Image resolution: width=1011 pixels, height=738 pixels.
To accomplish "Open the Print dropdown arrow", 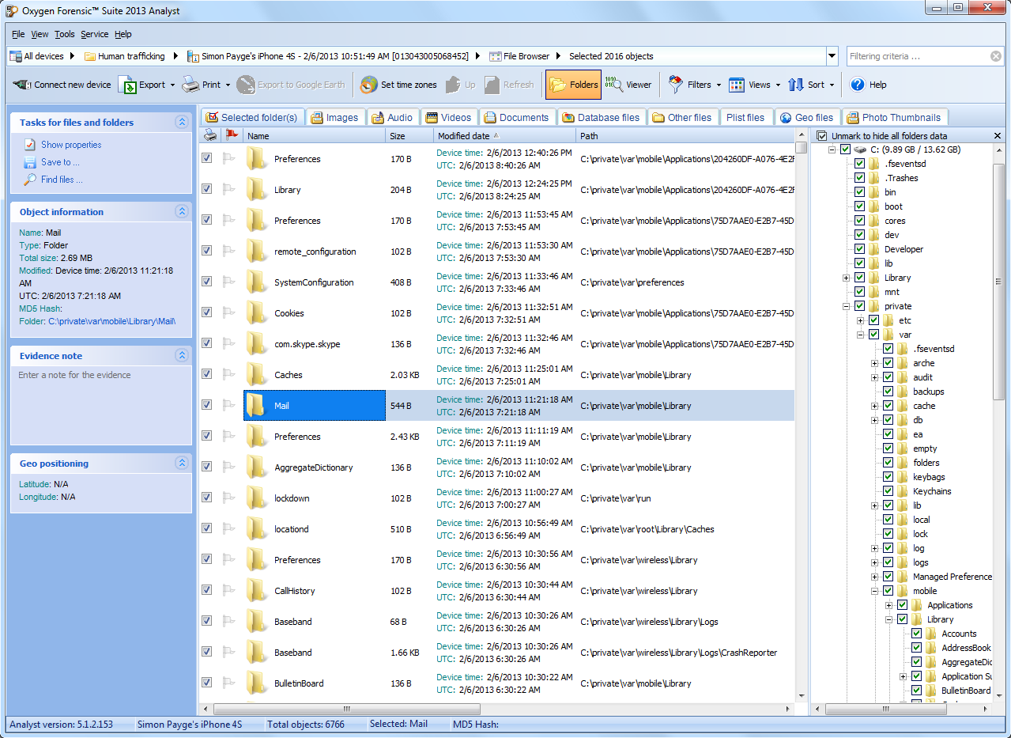I will click(228, 85).
